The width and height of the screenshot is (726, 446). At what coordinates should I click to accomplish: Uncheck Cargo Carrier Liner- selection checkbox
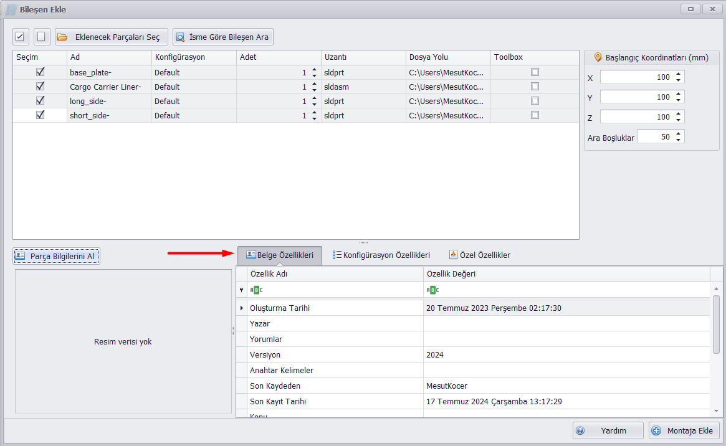pos(41,87)
